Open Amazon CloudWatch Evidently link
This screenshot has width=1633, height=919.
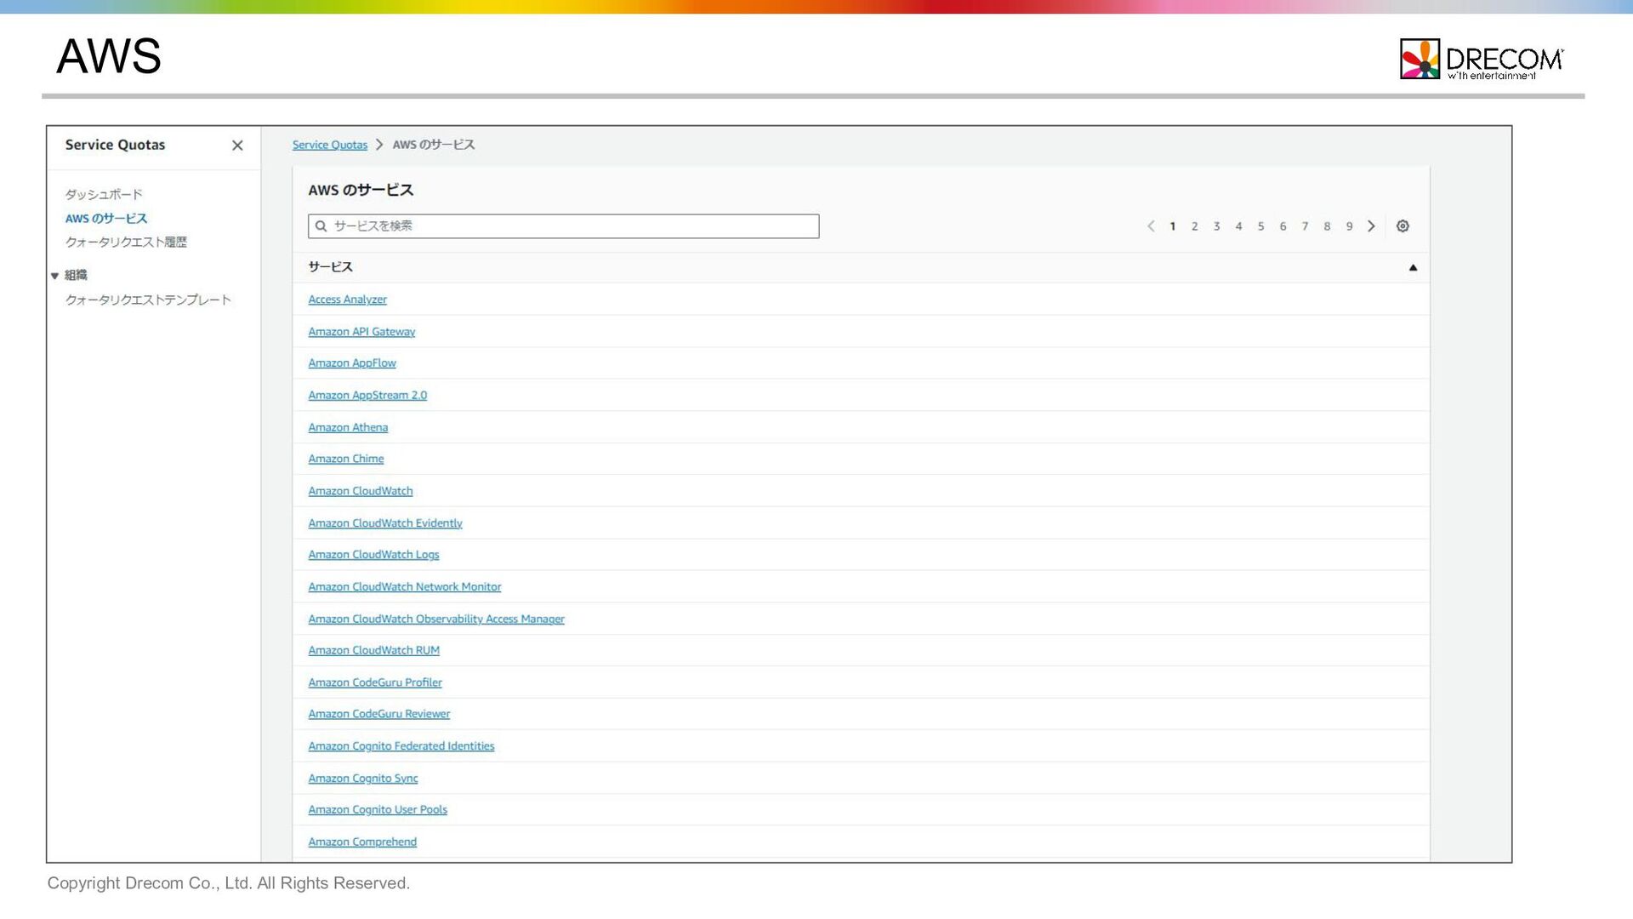point(385,523)
